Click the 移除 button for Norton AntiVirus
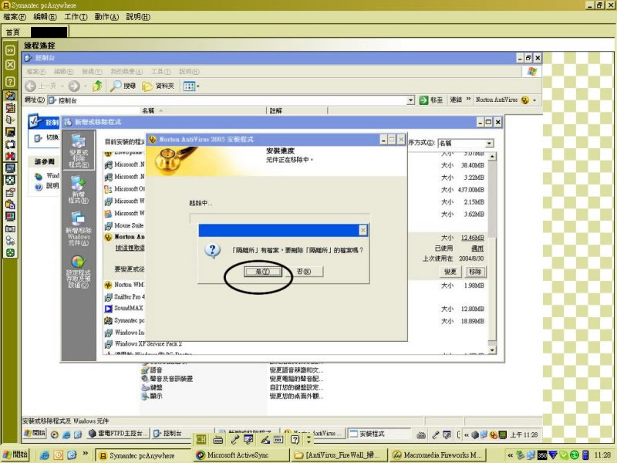This screenshot has height=463, width=617. pyautogui.click(x=475, y=272)
